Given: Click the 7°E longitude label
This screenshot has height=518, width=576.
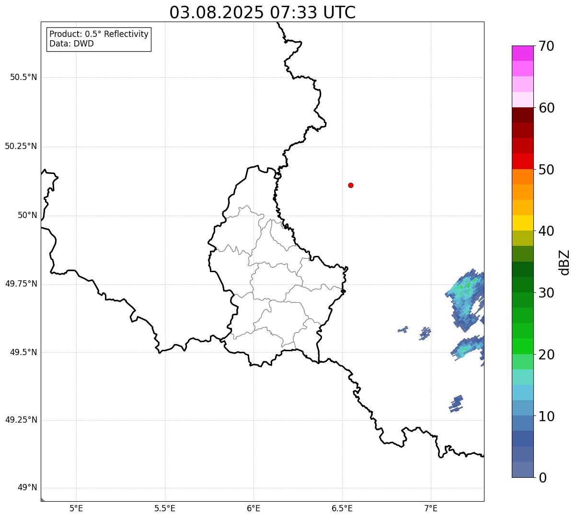Looking at the screenshot, I should click(431, 508).
